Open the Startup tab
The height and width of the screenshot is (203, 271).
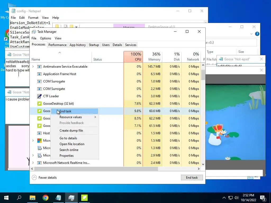point(94,45)
